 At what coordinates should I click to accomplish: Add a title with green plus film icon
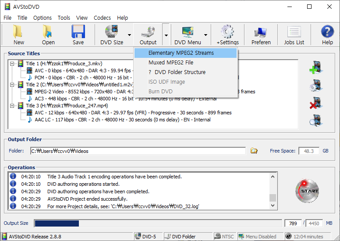pyautogui.click(x=316, y=67)
